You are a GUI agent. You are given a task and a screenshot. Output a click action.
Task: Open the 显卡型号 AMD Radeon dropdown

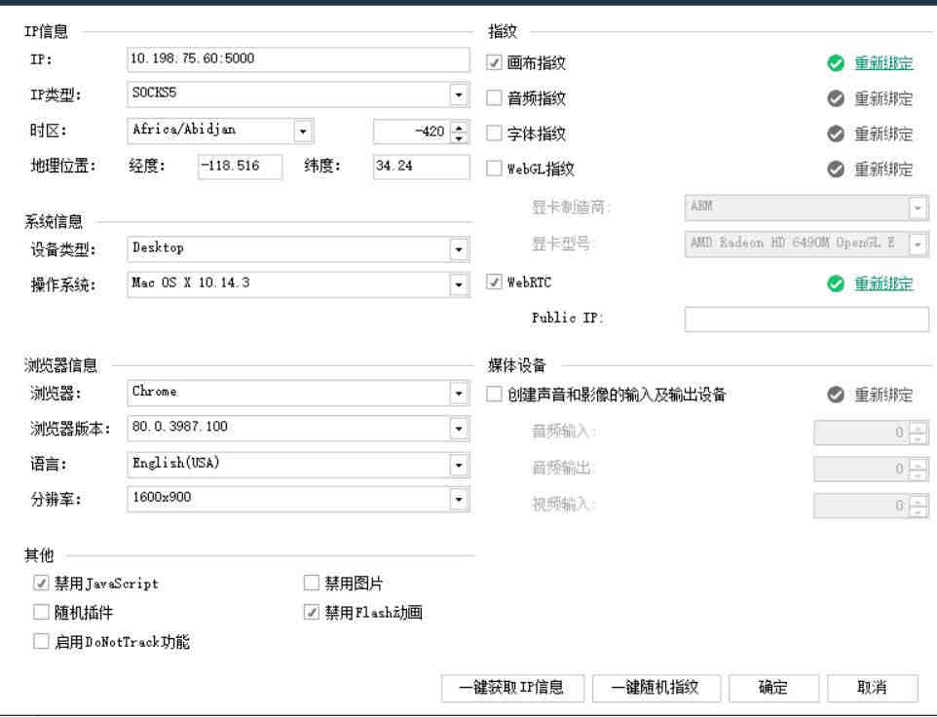click(918, 244)
